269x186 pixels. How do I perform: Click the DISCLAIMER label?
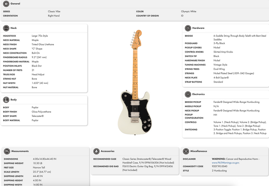point(189,159)
